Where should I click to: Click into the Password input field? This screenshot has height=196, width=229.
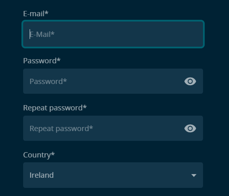tap(113, 81)
